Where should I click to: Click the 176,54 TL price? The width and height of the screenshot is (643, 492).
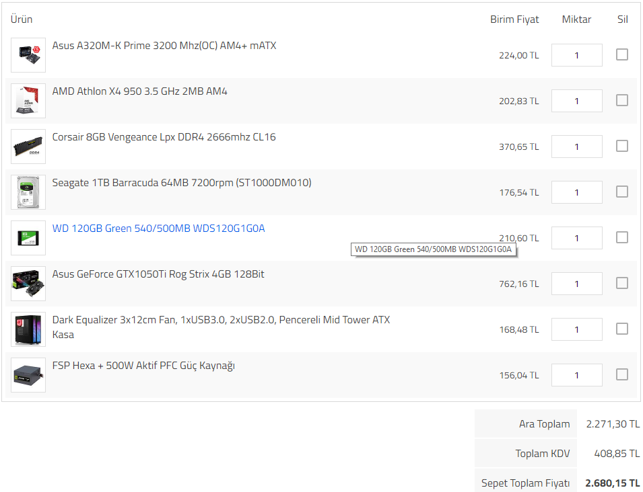tap(518, 192)
